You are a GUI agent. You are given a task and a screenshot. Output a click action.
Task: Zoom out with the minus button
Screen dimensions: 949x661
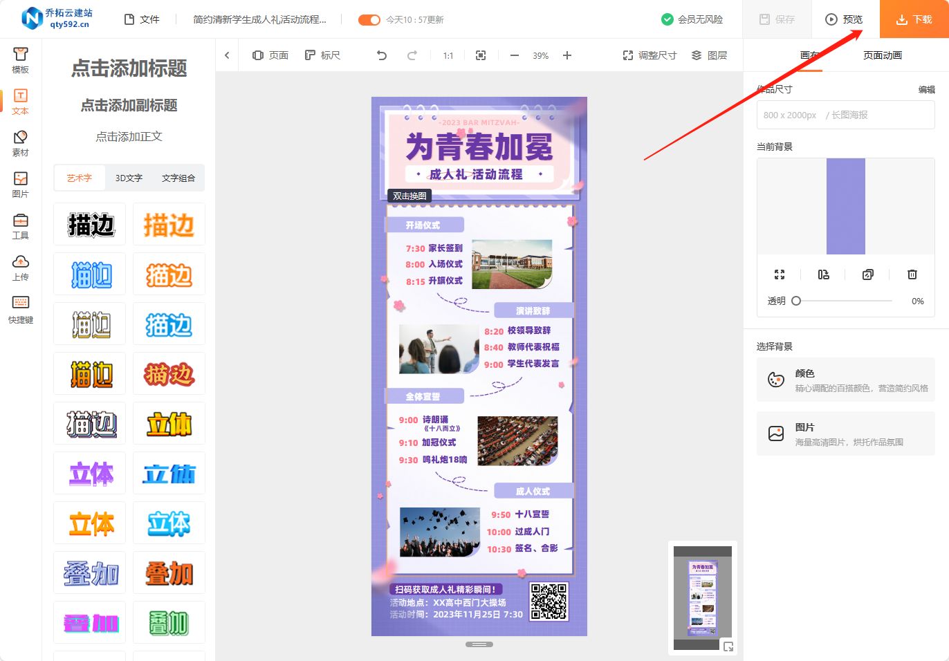[x=514, y=55]
